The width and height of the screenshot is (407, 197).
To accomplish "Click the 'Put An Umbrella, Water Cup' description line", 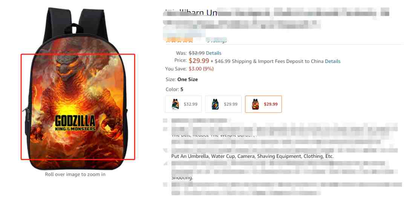I will coord(252,156).
